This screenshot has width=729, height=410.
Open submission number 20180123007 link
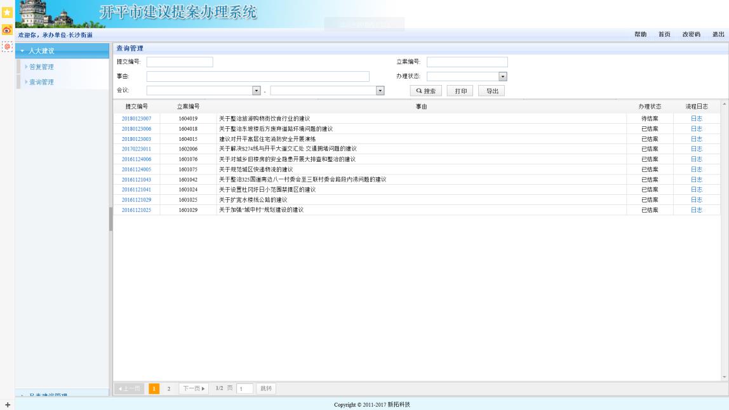tap(137, 119)
